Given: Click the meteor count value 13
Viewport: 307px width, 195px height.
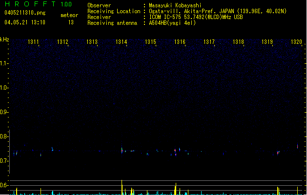Looking at the screenshot, I should pos(71,22).
